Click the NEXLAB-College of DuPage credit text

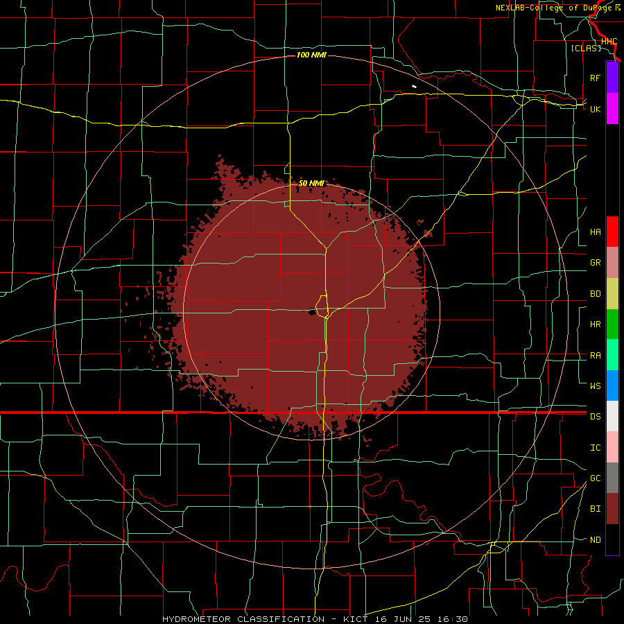click(555, 8)
